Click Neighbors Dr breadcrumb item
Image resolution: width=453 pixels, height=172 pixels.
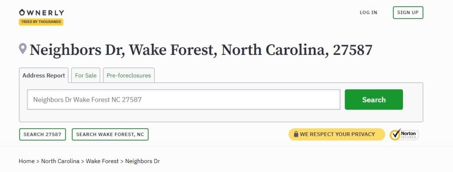pyautogui.click(x=142, y=161)
